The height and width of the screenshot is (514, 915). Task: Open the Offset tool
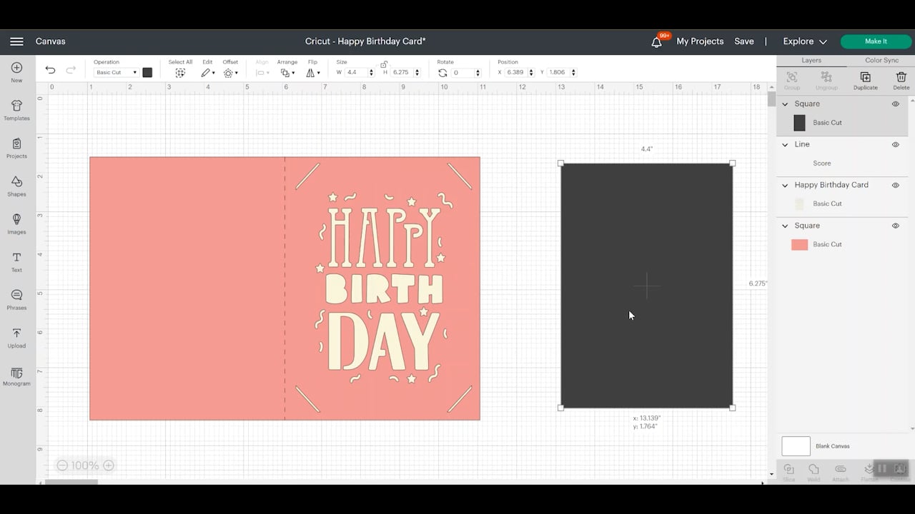pos(230,73)
